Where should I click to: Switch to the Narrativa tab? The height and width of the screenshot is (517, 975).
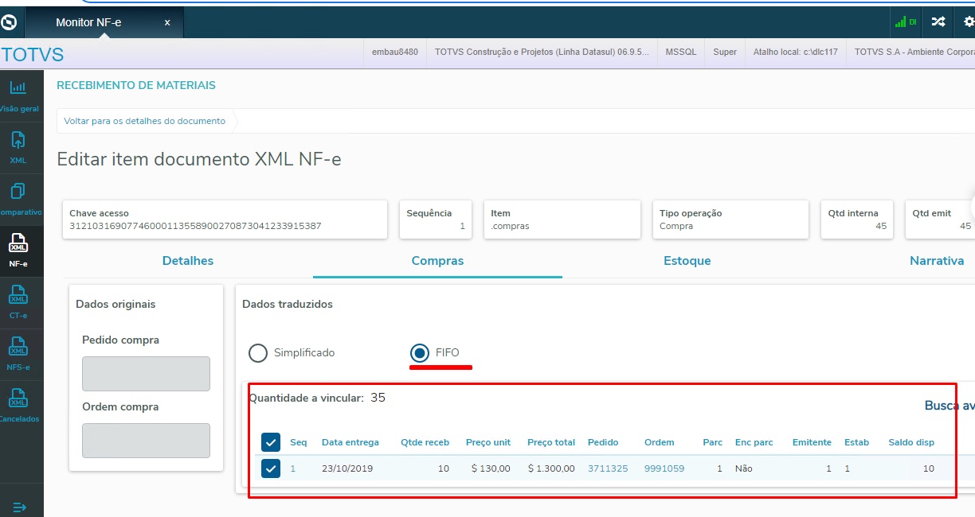[x=937, y=261]
